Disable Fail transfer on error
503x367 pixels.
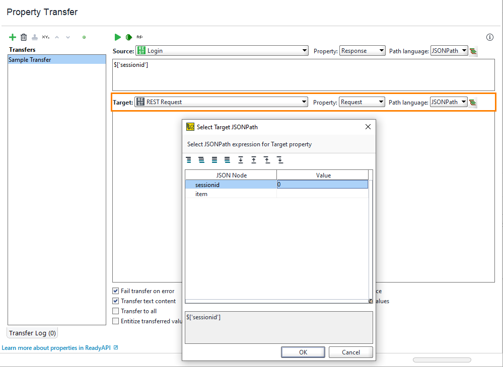(x=115, y=291)
